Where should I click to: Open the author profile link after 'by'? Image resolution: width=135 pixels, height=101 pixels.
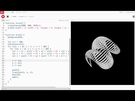point(32,17)
